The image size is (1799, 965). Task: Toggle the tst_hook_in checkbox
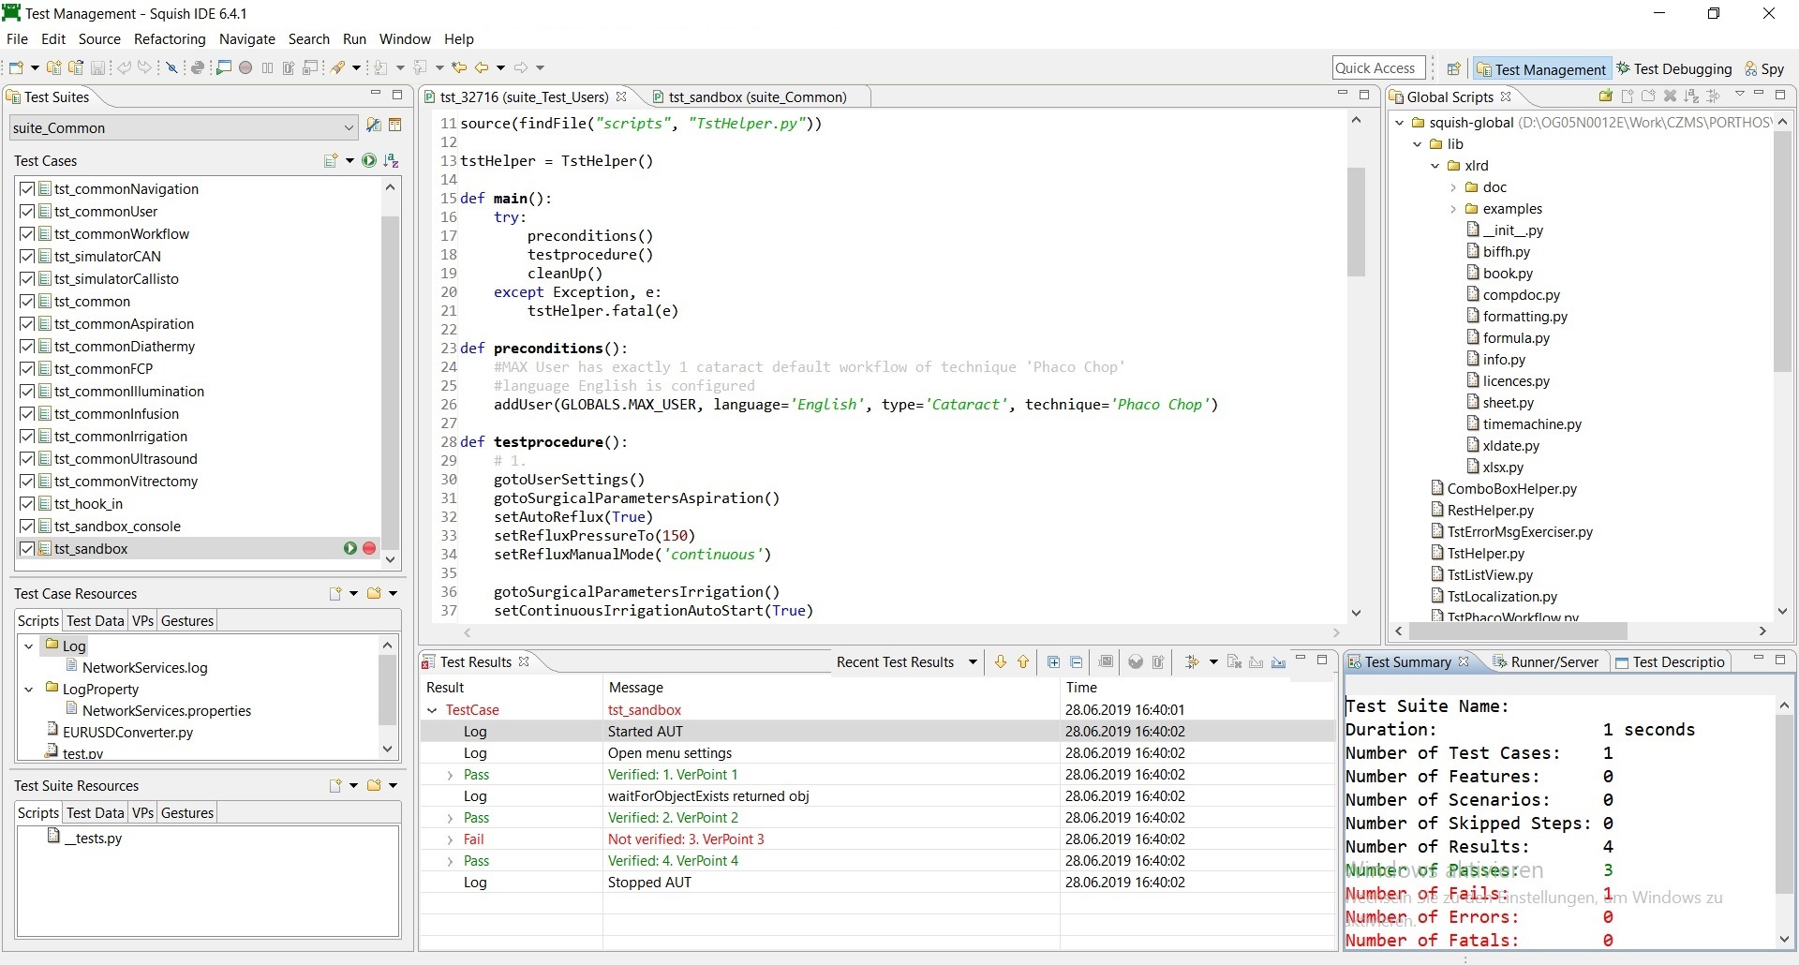27,504
